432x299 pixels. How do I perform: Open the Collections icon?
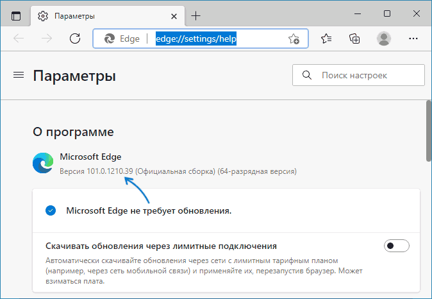click(354, 38)
